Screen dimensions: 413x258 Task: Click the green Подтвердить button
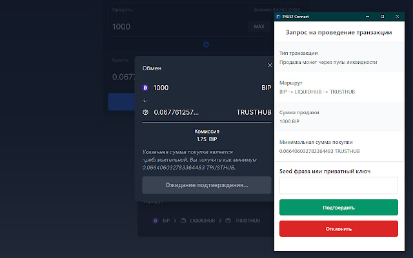338,208
